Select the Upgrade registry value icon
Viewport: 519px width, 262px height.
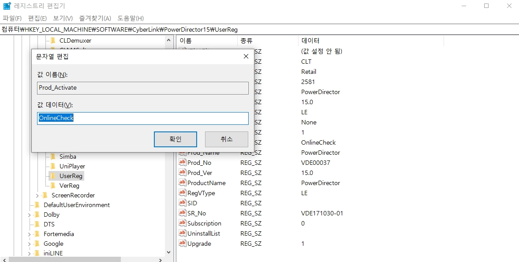click(182, 244)
